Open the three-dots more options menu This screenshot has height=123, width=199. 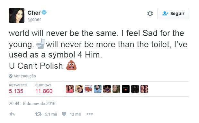90,114
